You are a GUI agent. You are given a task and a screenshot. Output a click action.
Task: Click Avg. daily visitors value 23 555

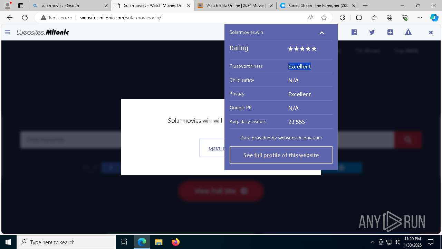(297, 122)
